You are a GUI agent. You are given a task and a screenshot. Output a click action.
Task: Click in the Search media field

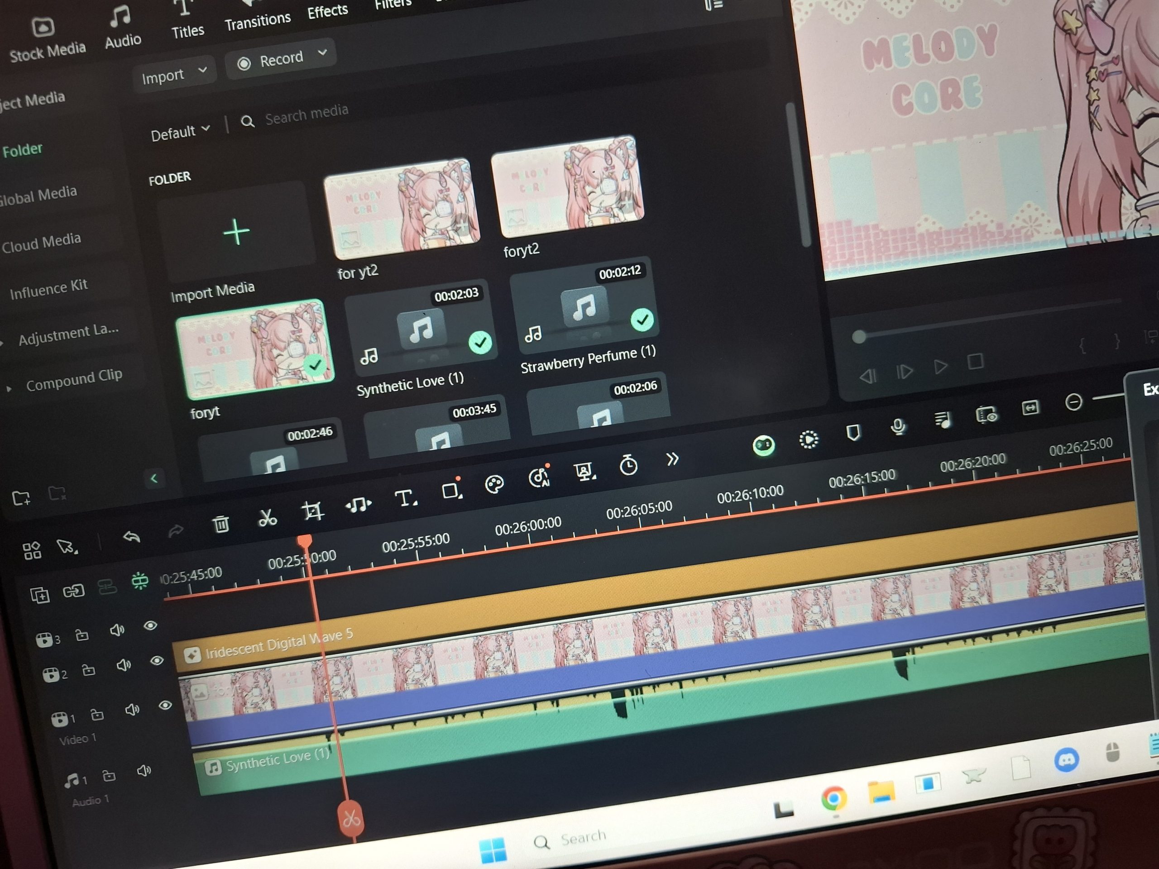307,114
